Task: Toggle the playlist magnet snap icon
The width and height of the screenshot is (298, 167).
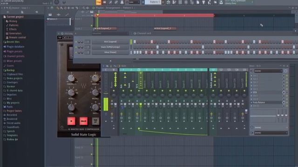Action: pos(52,8)
